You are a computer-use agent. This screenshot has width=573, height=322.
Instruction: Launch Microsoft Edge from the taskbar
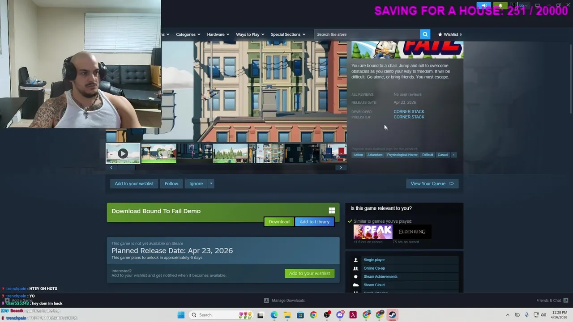[274, 315]
